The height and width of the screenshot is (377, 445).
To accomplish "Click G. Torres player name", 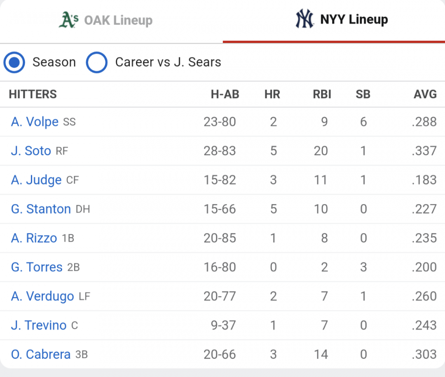I will pyautogui.click(x=37, y=267).
